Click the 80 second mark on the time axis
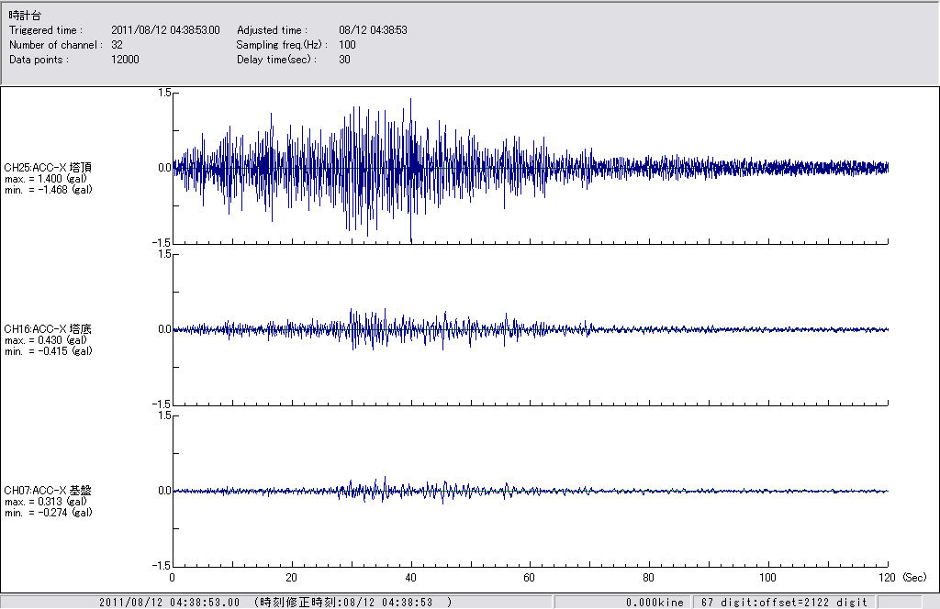The width and height of the screenshot is (940, 609). (649, 579)
